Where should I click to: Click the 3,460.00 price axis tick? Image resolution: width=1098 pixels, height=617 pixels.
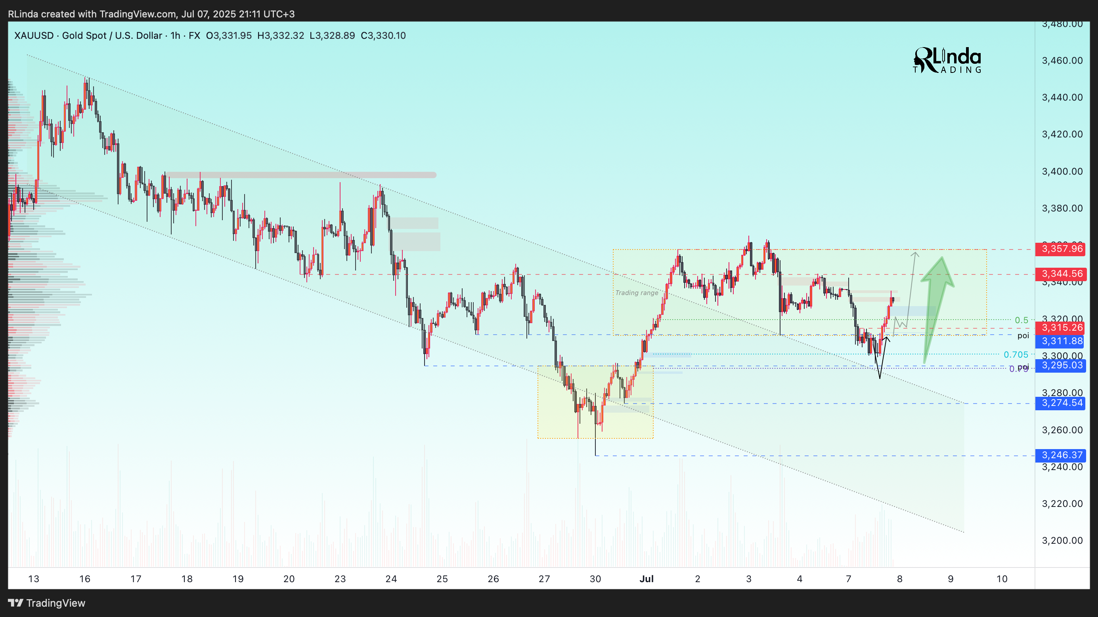coord(1062,61)
